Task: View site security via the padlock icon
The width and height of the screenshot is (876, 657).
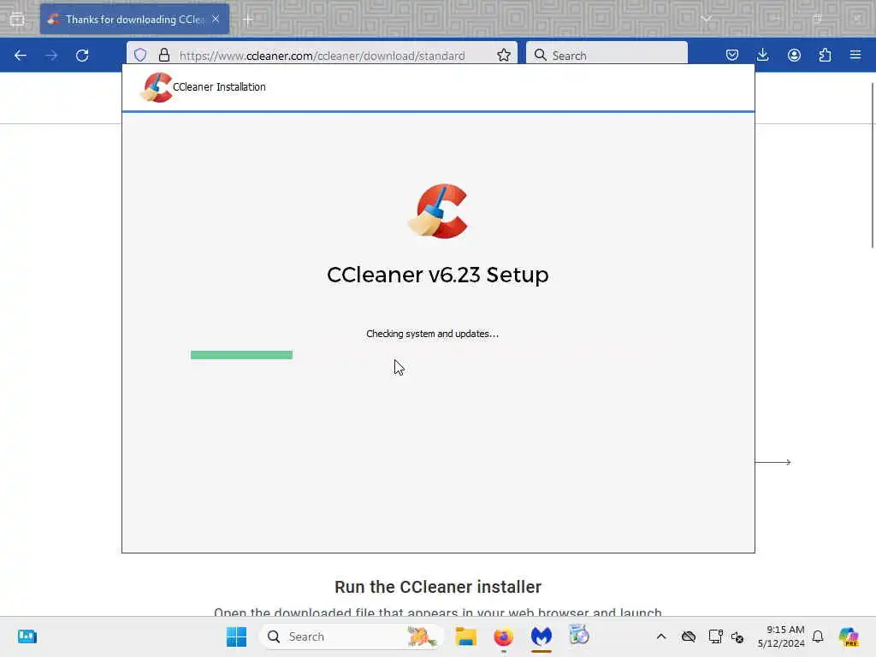Action: point(163,55)
